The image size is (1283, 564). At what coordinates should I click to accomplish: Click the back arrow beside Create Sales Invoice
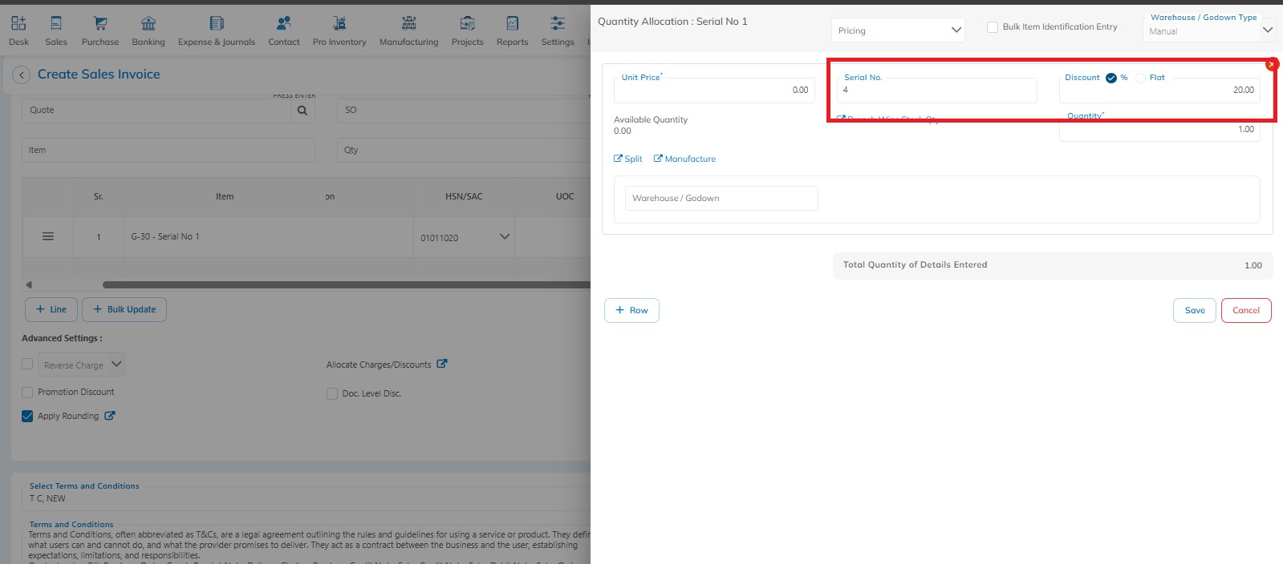(x=22, y=75)
